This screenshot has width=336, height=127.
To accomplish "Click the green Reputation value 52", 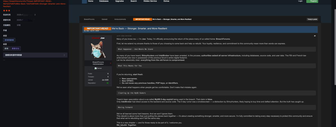I will [x=108, y=83].
